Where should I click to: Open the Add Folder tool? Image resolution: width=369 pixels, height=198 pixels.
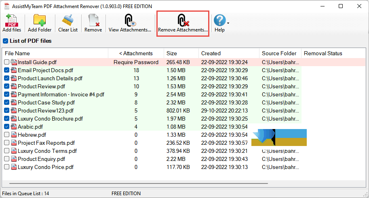click(40, 23)
